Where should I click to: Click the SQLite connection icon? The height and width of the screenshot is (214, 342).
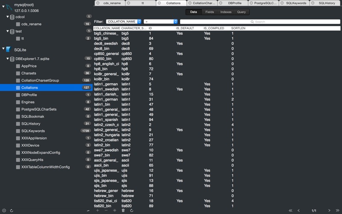(x=8, y=49)
